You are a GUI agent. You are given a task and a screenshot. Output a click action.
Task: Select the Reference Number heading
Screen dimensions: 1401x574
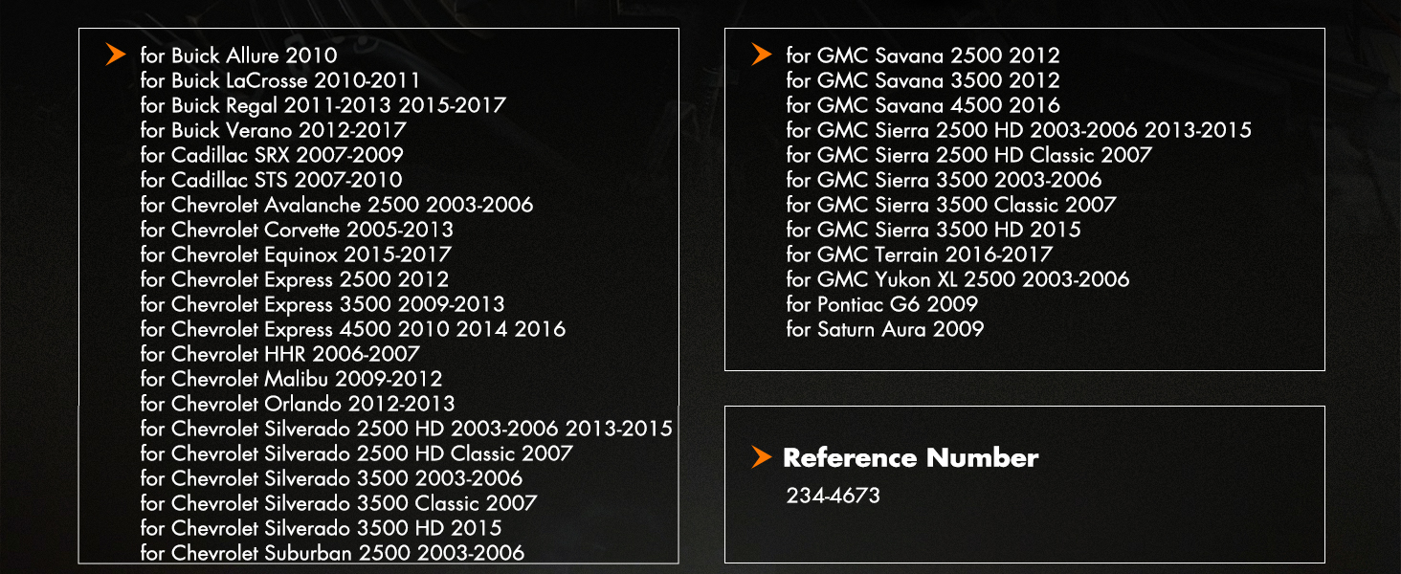click(x=910, y=458)
